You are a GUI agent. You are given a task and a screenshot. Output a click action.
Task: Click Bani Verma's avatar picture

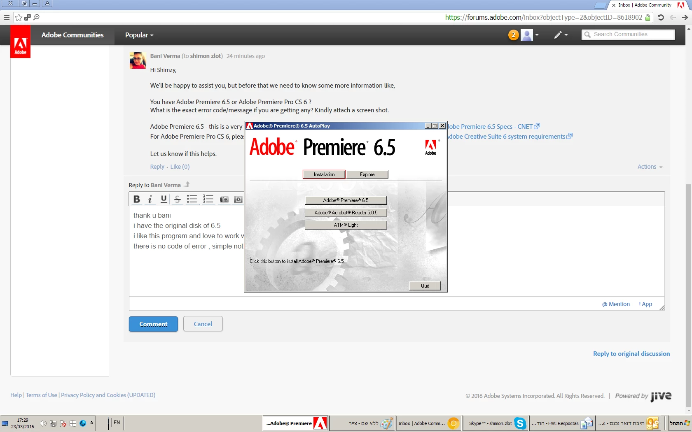pyautogui.click(x=138, y=60)
